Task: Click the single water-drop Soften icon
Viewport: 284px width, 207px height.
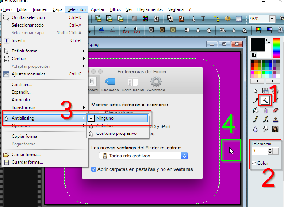Action: [x=198, y=30]
